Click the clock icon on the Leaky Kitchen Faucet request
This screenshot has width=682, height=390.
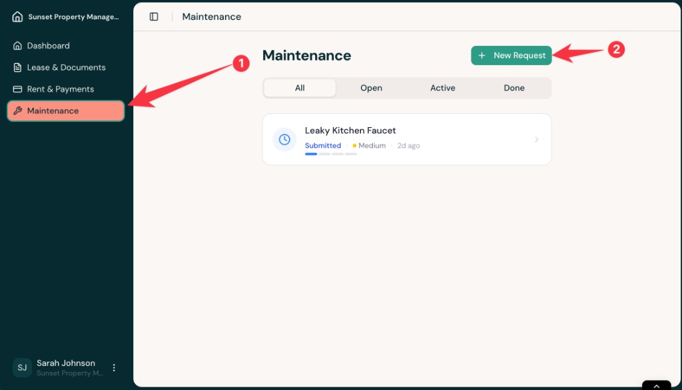pyautogui.click(x=284, y=139)
